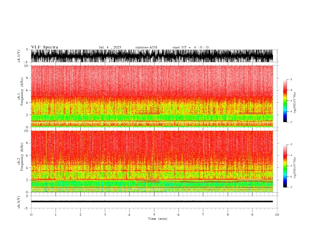Click the time-axis tick label "3"
The height and width of the screenshot is (241, 312).
tap(105, 215)
